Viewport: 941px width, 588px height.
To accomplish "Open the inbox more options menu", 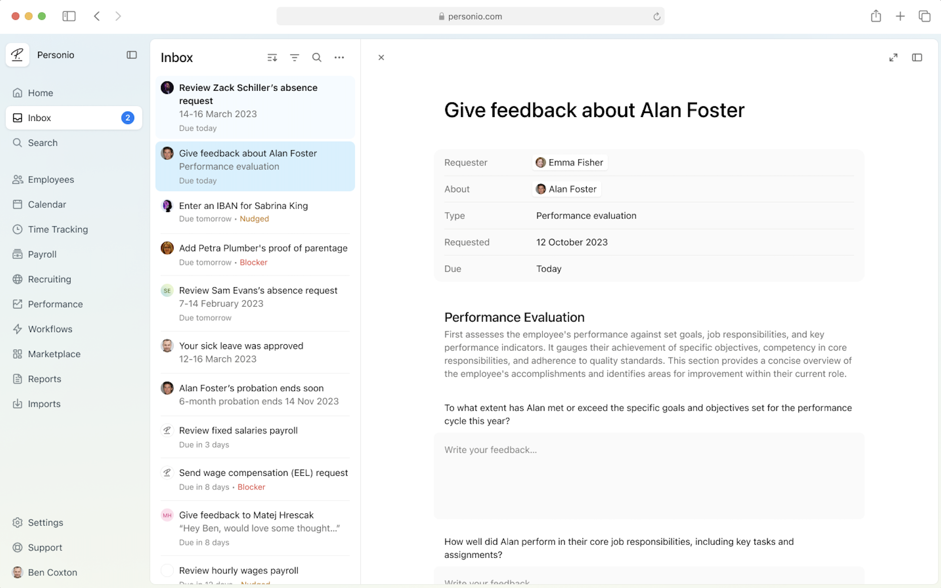I will tap(339, 58).
